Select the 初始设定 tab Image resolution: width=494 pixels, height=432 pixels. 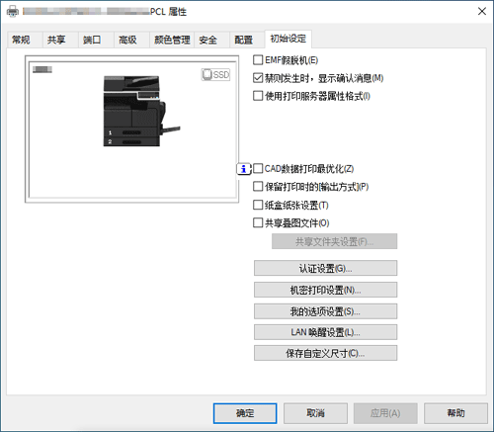pyautogui.click(x=288, y=39)
